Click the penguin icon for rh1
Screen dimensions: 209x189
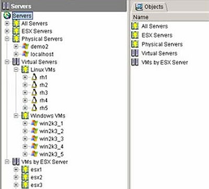click(x=34, y=77)
